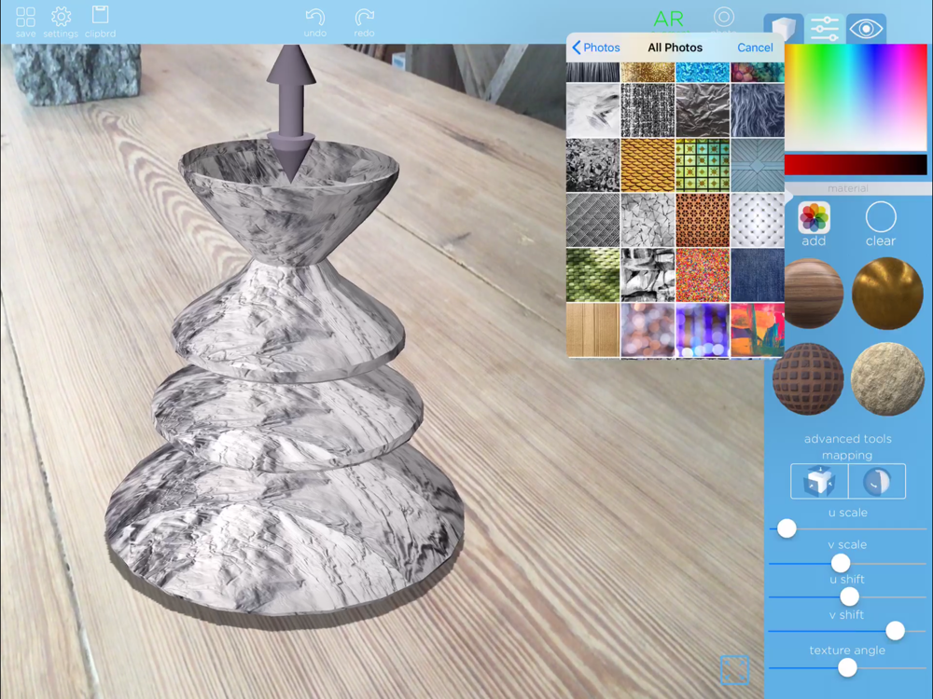This screenshot has height=699, width=933.
Task: Choose the black and white crumpled paper photo
Action: [648, 275]
